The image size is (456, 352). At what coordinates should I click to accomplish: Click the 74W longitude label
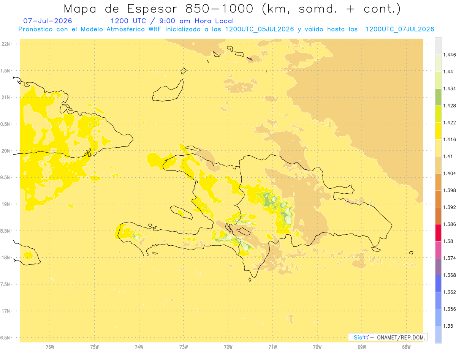tap(139, 347)
